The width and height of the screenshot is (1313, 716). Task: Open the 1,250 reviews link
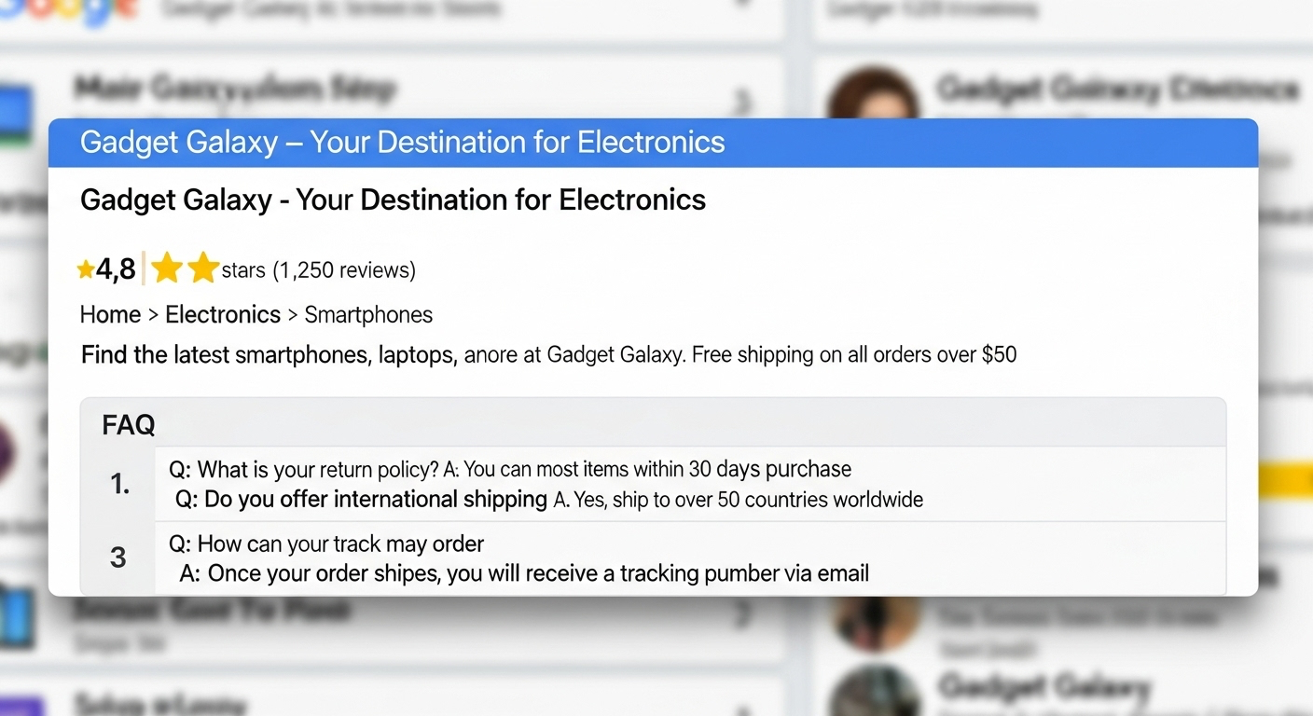[x=344, y=270]
